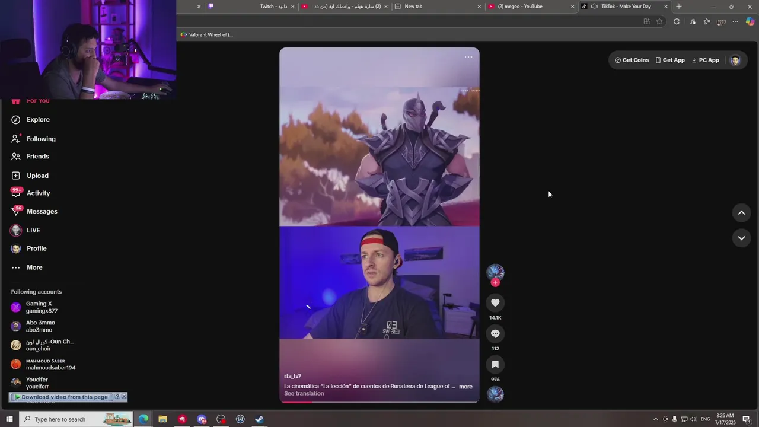This screenshot has height=427, width=759.
Task: Open the Abo 3mmo following account
Action: point(33,326)
